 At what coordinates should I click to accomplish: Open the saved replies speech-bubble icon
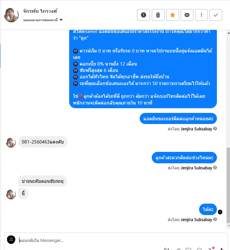pyautogui.click(x=188, y=249)
